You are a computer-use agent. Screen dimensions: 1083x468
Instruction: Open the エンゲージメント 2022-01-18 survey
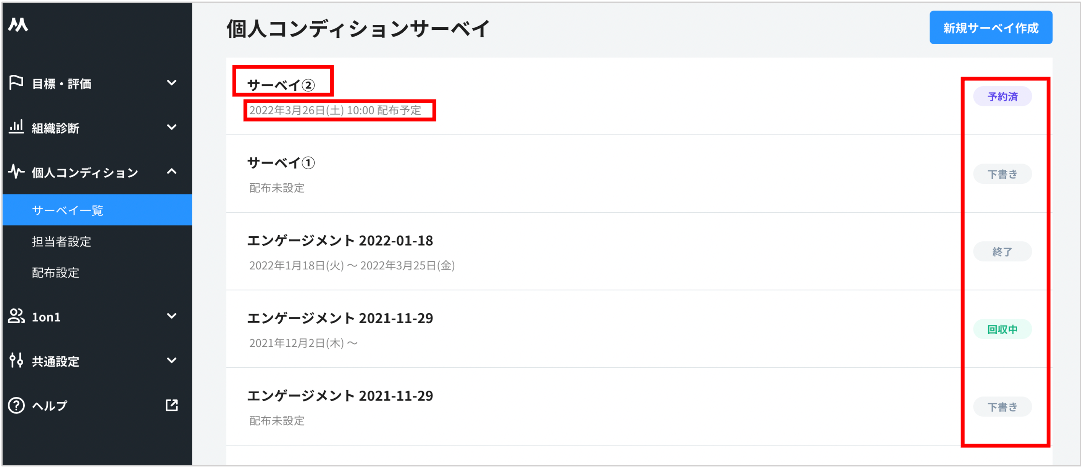(x=340, y=240)
